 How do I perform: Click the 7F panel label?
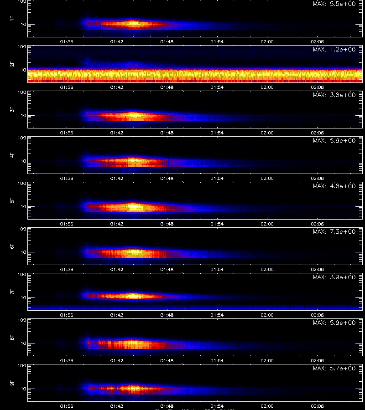[12, 292]
